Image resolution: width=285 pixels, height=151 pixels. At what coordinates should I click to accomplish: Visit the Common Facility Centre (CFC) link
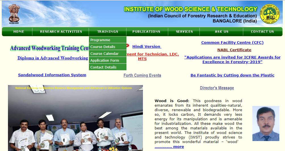(x=232, y=42)
